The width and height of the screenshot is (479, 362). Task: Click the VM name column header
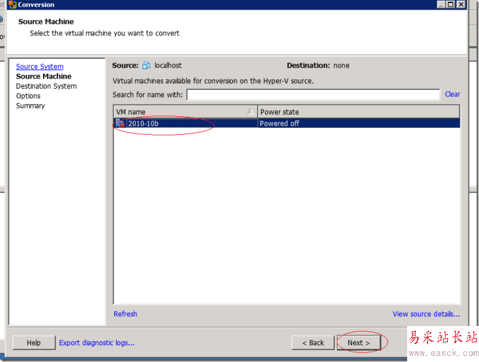(x=186, y=111)
